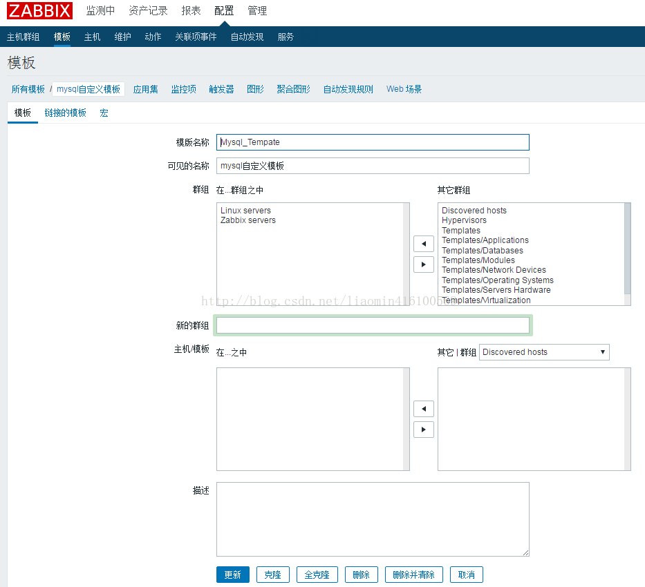Select Templates/Modules group
The image size is (645, 587).
pyautogui.click(x=478, y=260)
